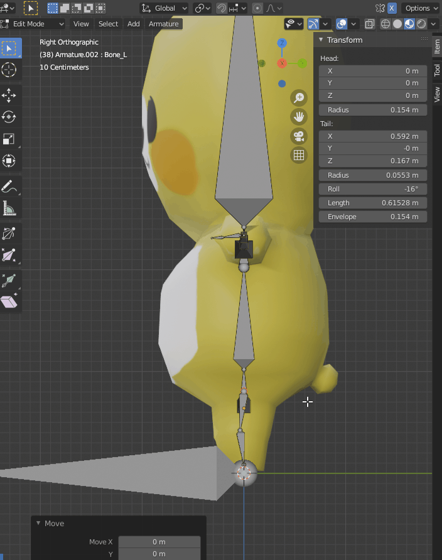Toggle snapping magnet
Viewport: 442px width, 560px height.
click(222, 8)
